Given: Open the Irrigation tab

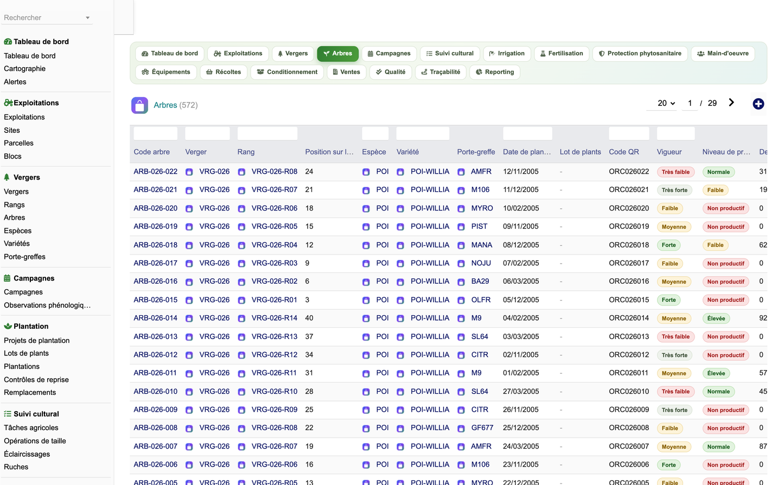Looking at the screenshot, I should point(507,54).
